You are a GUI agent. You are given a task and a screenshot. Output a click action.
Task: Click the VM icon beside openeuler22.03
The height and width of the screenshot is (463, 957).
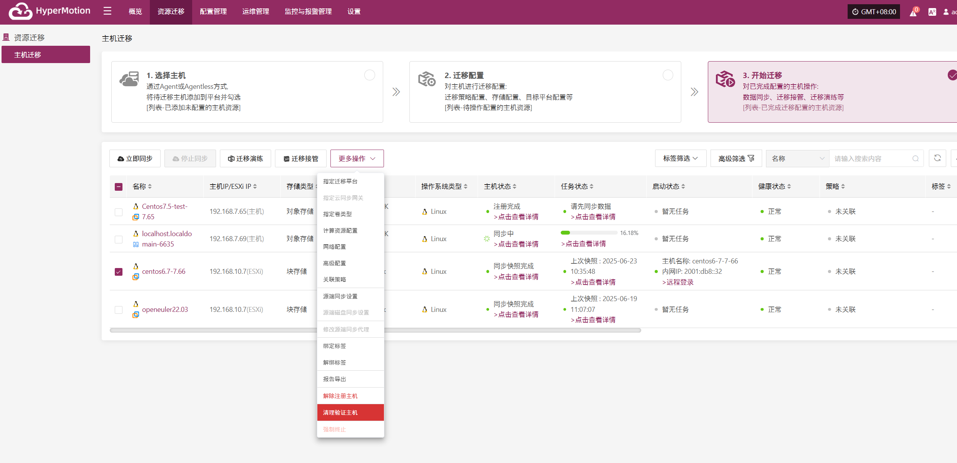(x=136, y=315)
